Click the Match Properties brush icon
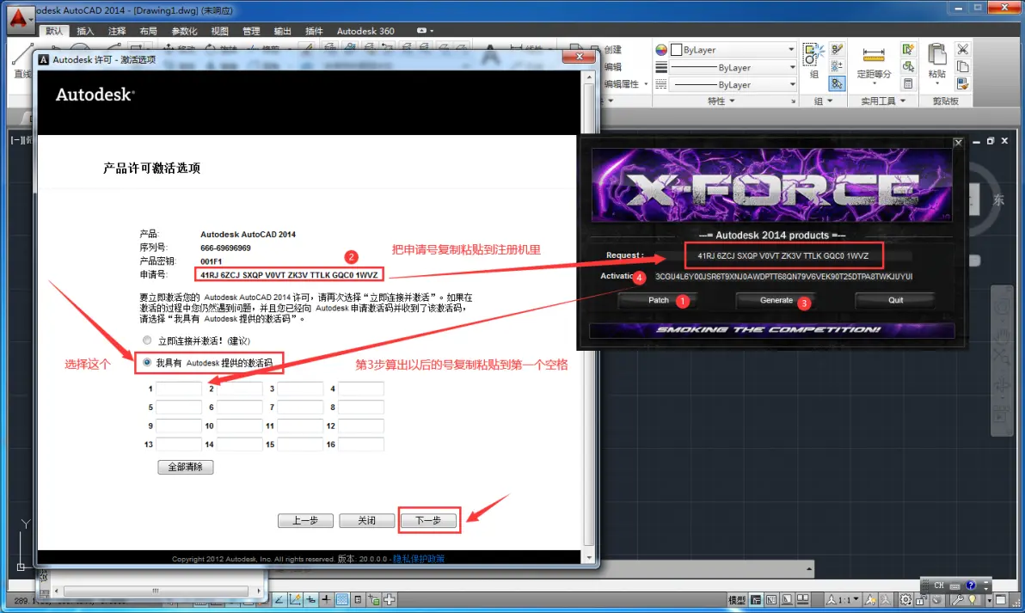The width and height of the screenshot is (1025, 613). click(x=962, y=83)
